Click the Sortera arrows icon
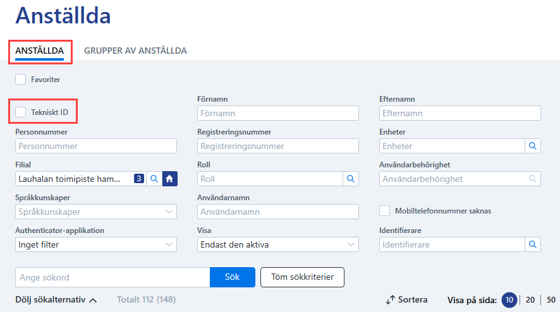 coord(391,300)
